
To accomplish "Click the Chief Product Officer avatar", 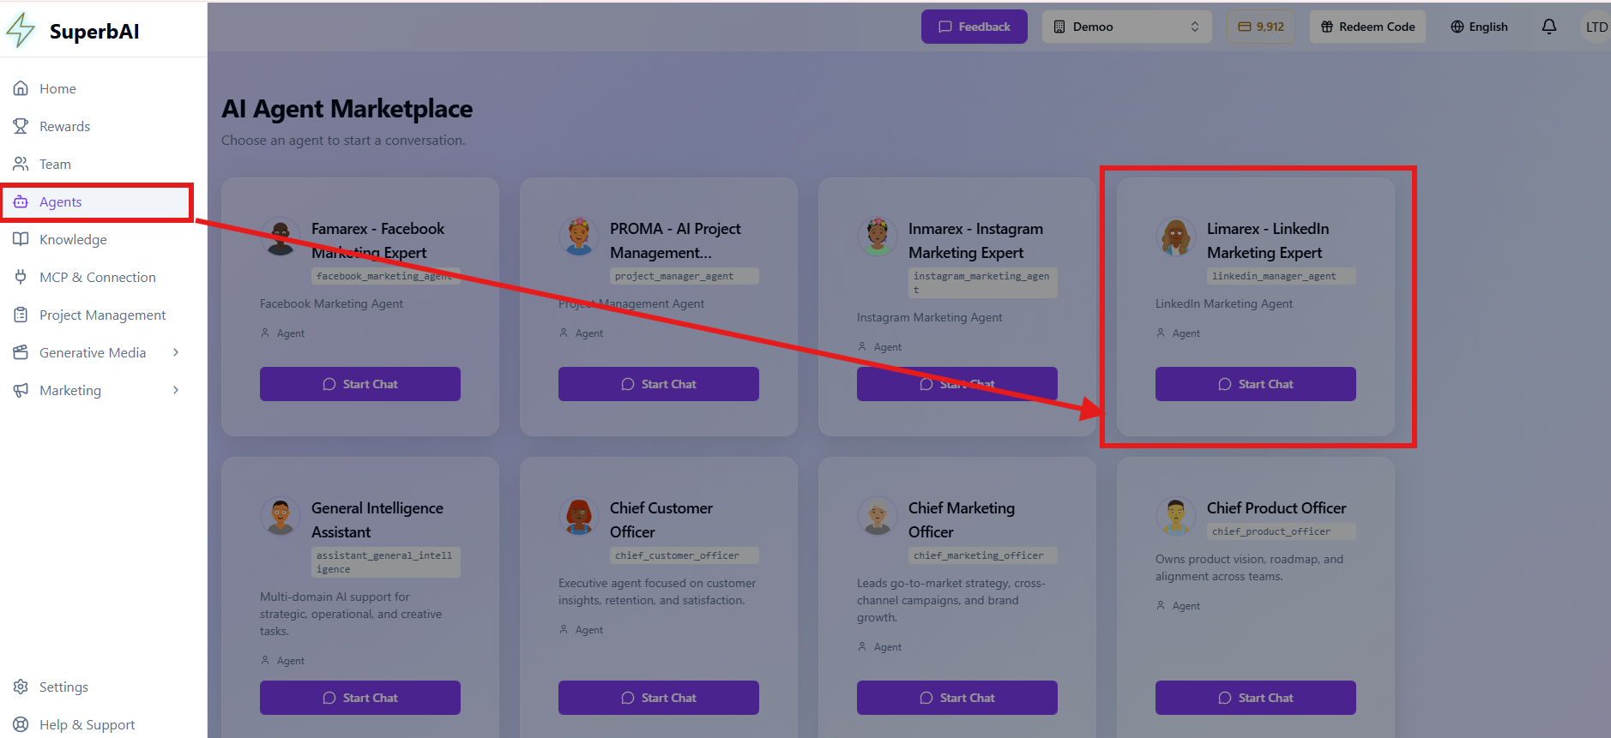I will [x=1175, y=515].
